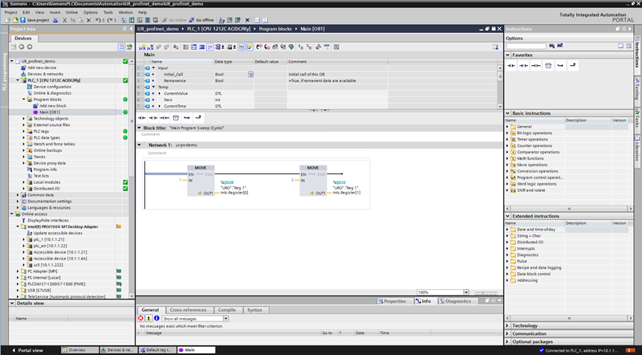Click the Devices tab in project tree
The width and height of the screenshot is (642, 355).
click(23, 38)
